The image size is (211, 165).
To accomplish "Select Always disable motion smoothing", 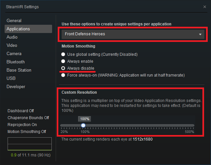I will click(x=63, y=68).
